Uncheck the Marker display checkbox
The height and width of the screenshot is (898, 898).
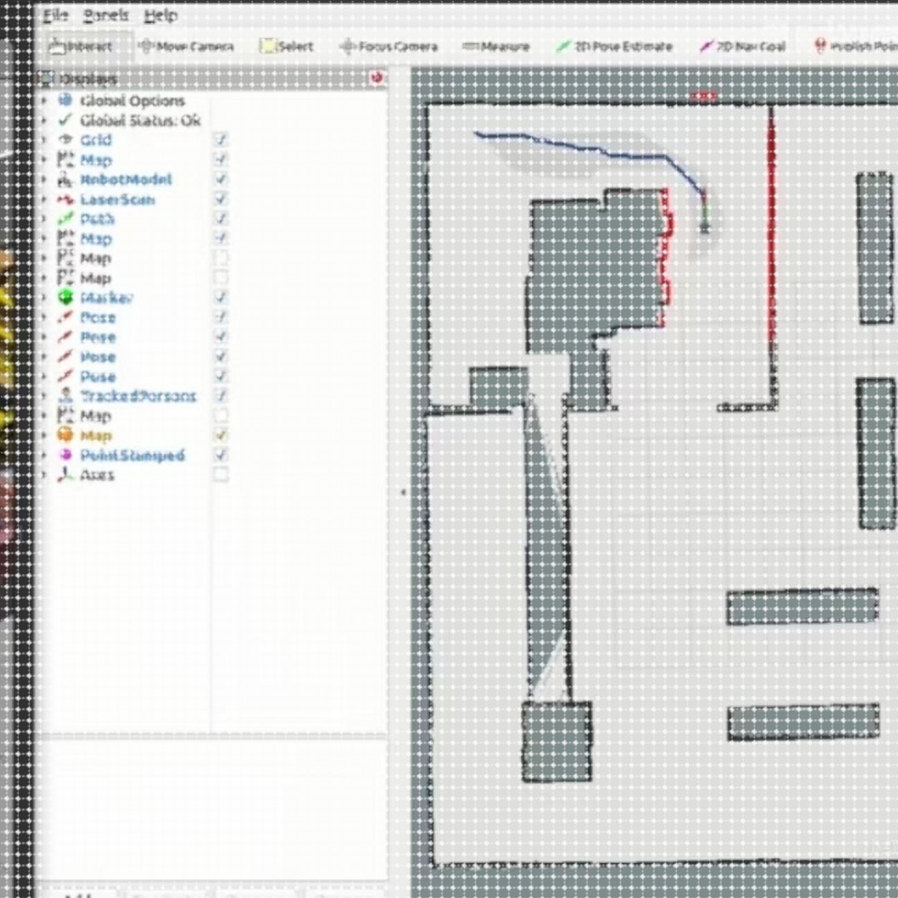pos(221,297)
